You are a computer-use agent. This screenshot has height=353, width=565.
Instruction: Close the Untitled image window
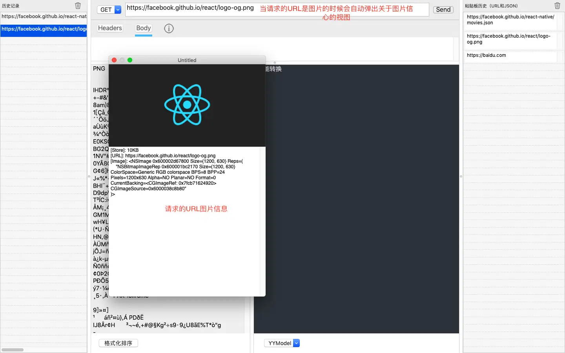click(x=114, y=60)
